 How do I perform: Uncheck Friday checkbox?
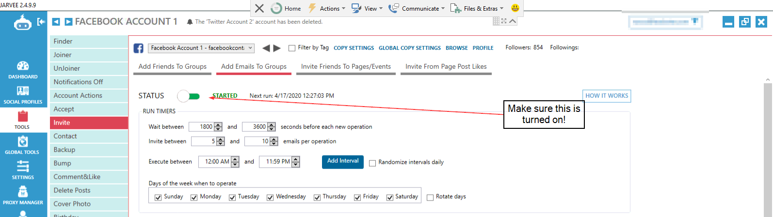(x=357, y=197)
